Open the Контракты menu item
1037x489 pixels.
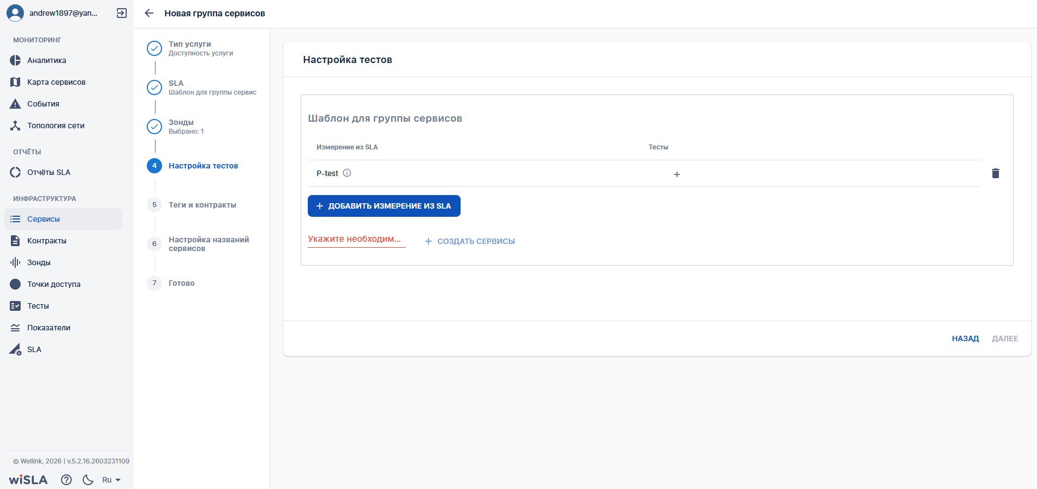click(x=63, y=241)
